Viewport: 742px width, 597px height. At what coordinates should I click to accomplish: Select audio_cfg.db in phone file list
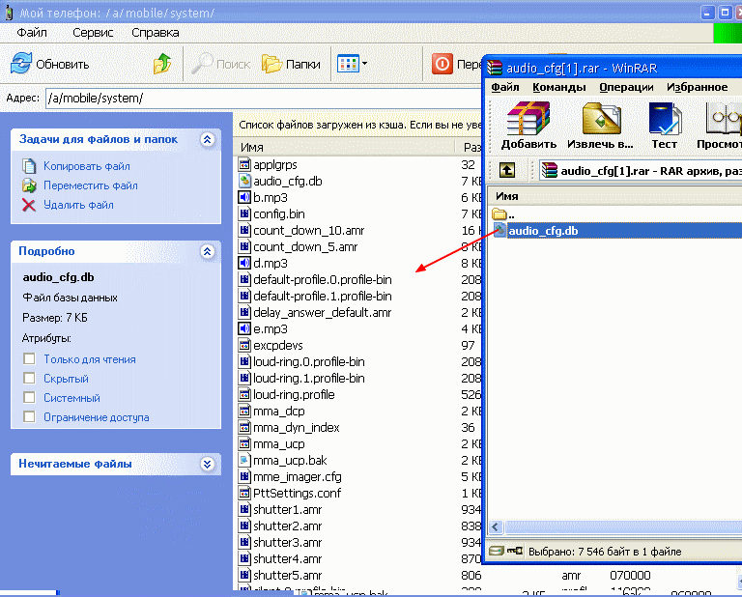pos(288,182)
